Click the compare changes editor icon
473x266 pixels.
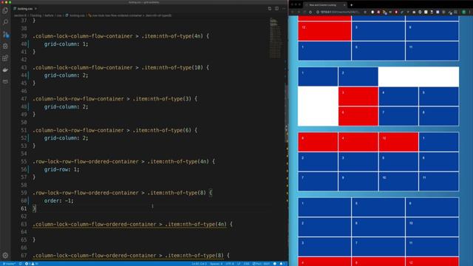point(270,8)
